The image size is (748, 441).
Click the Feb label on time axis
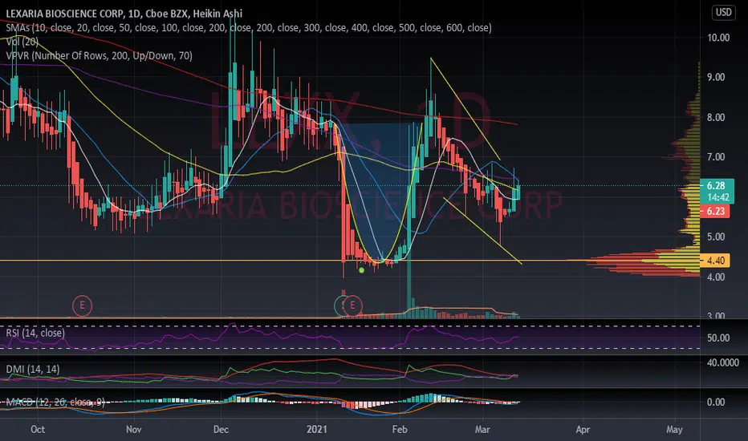[400, 430]
